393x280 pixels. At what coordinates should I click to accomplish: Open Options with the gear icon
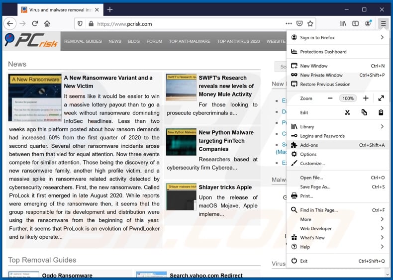338,154
